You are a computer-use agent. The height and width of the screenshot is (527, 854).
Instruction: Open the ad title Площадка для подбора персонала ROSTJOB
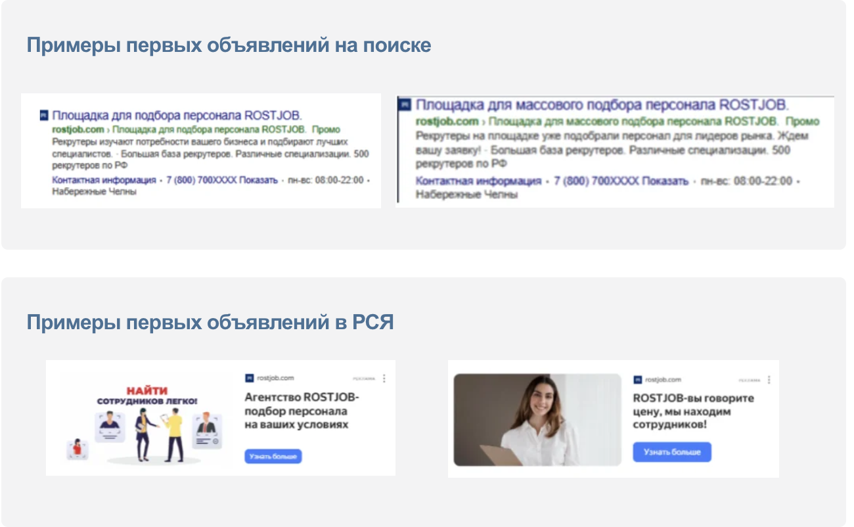click(177, 115)
